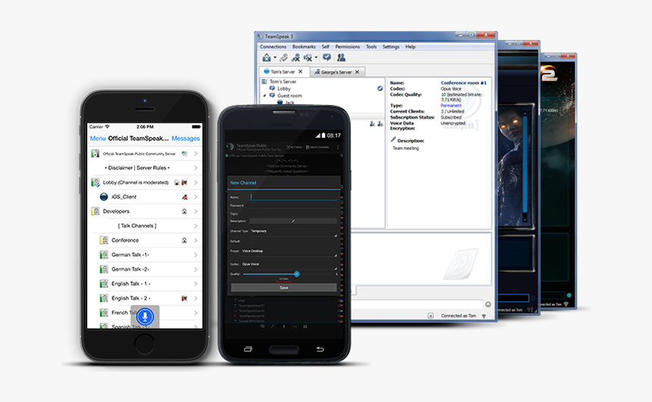Image resolution: width=652 pixels, height=402 pixels.
Task: Tap the German Talk -1- channel icon
Action: coord(104,254)
